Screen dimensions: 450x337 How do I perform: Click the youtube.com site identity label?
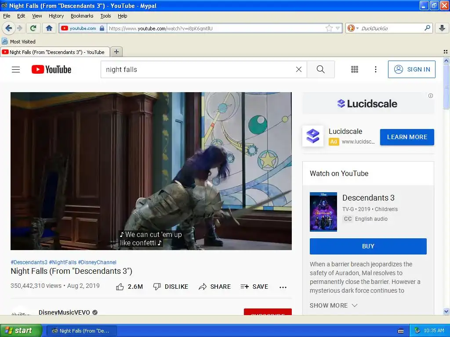(83, 28)
